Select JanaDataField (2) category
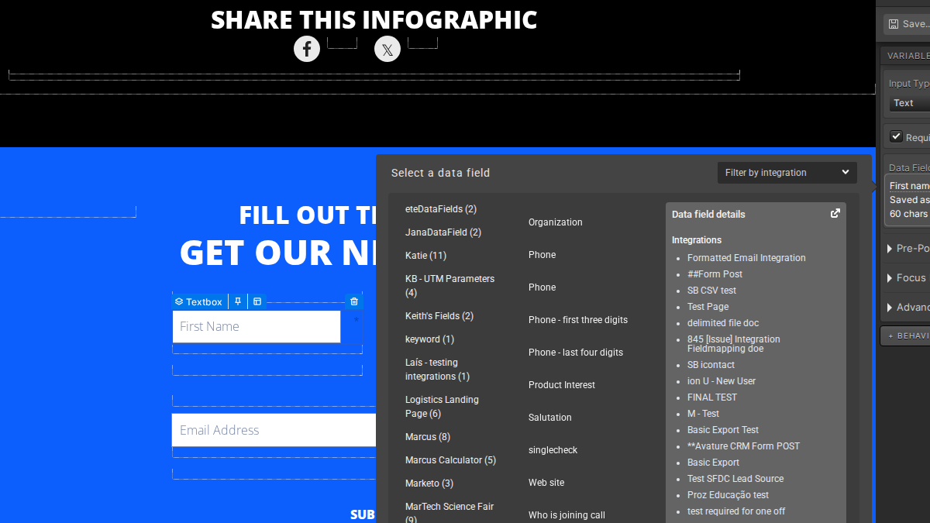 tap(443, 232)
